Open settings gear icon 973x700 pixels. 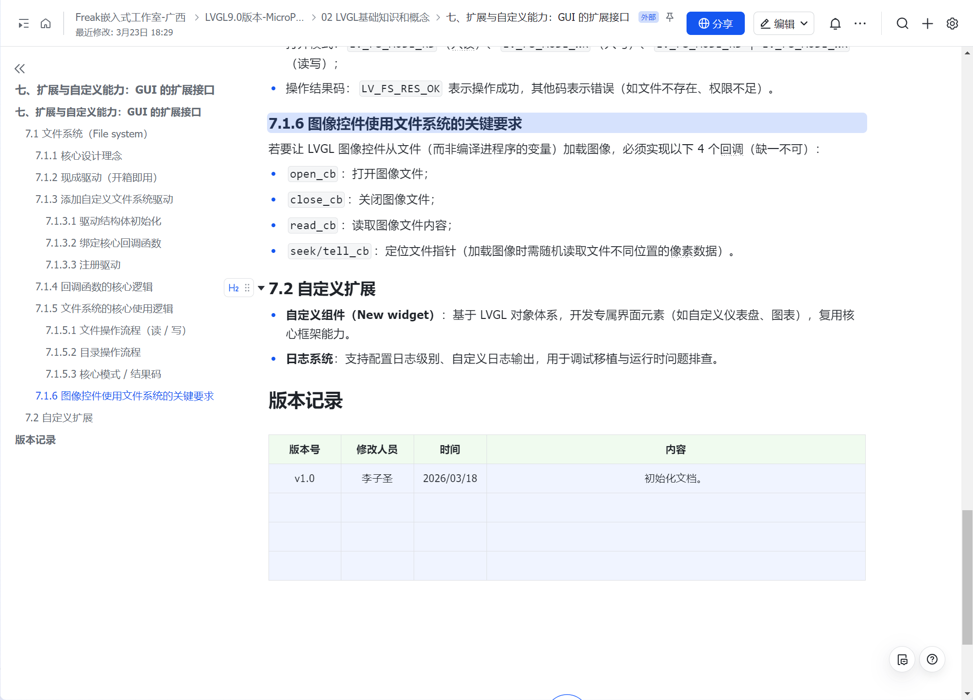pyautogui.click(x=952, y=23)
